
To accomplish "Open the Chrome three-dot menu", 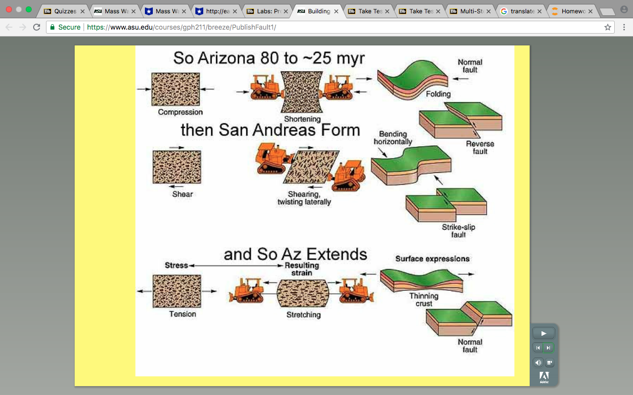I will point(624,27).
